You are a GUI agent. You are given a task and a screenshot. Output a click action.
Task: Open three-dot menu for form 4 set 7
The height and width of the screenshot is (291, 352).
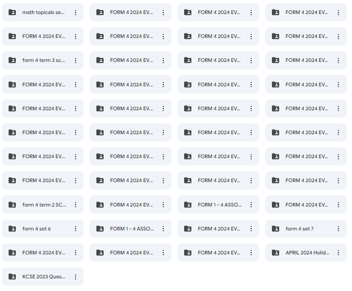[x=338, y=229]
